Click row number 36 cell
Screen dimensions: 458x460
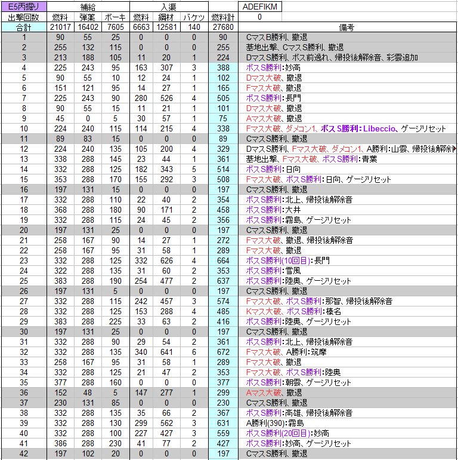24,393
